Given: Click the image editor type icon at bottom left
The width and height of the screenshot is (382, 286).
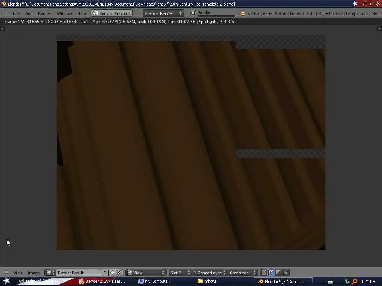Looking at the screenshot, I should click(7, 272).
